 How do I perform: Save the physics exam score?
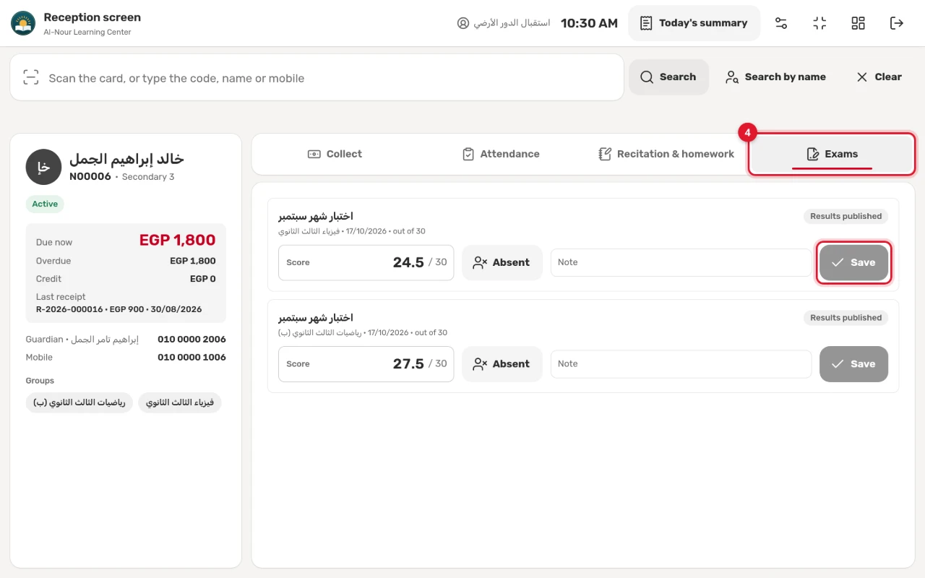(x=853, y=262)
